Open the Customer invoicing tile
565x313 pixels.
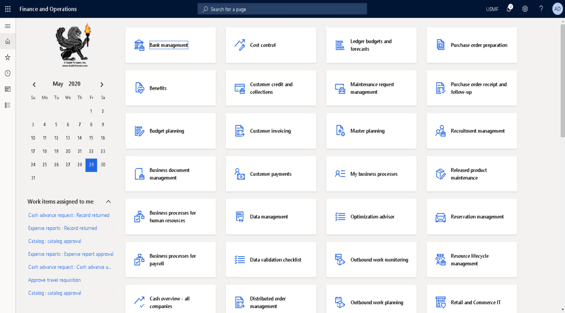(x=271, y=131)
